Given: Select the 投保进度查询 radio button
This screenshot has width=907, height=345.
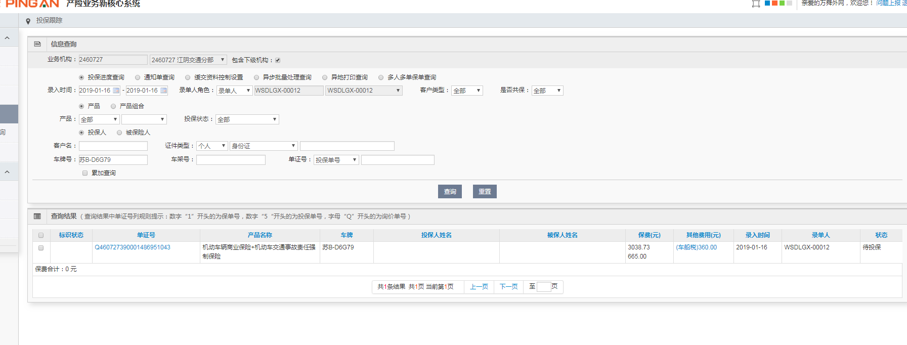Looking at the screenshot, I should click(81, 77).
